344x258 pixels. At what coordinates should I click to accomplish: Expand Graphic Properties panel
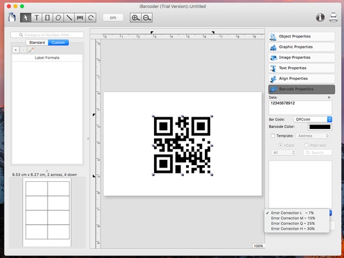click(301, 47)
